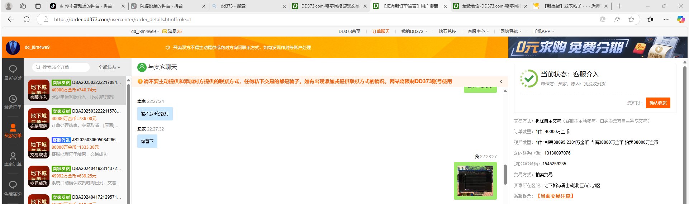The width and height of the screenshot is (689, 204).
Task: Click the 确认收货 button
Action: [658, 103]
